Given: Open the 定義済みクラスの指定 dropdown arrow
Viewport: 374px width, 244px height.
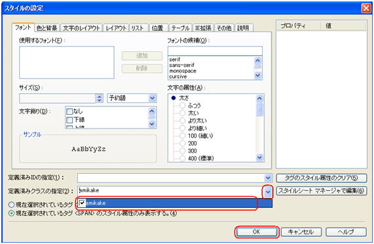Looking at the screenshot, I should (x=268, y=192).
